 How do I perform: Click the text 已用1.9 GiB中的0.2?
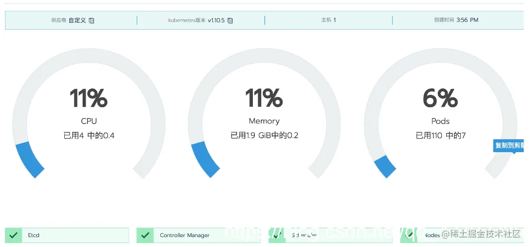(264, 135)
